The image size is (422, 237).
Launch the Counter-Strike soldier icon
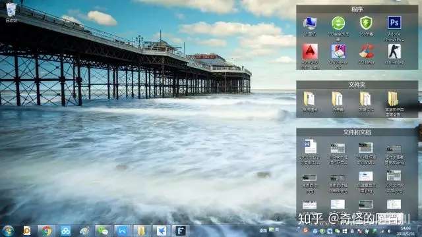click(x=394, y=51)
